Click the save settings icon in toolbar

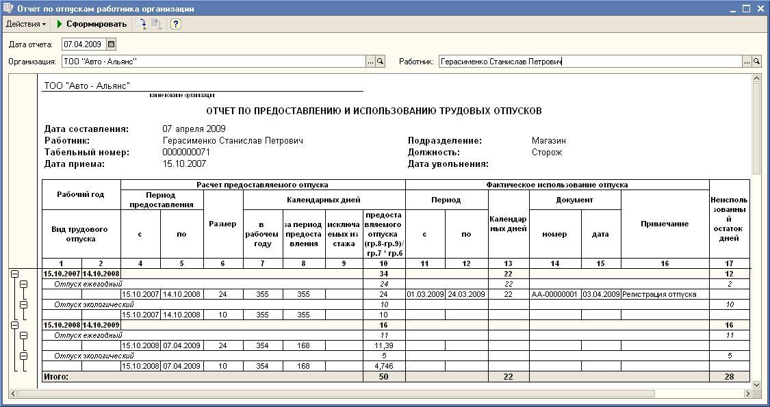click(x=157, y=24)
